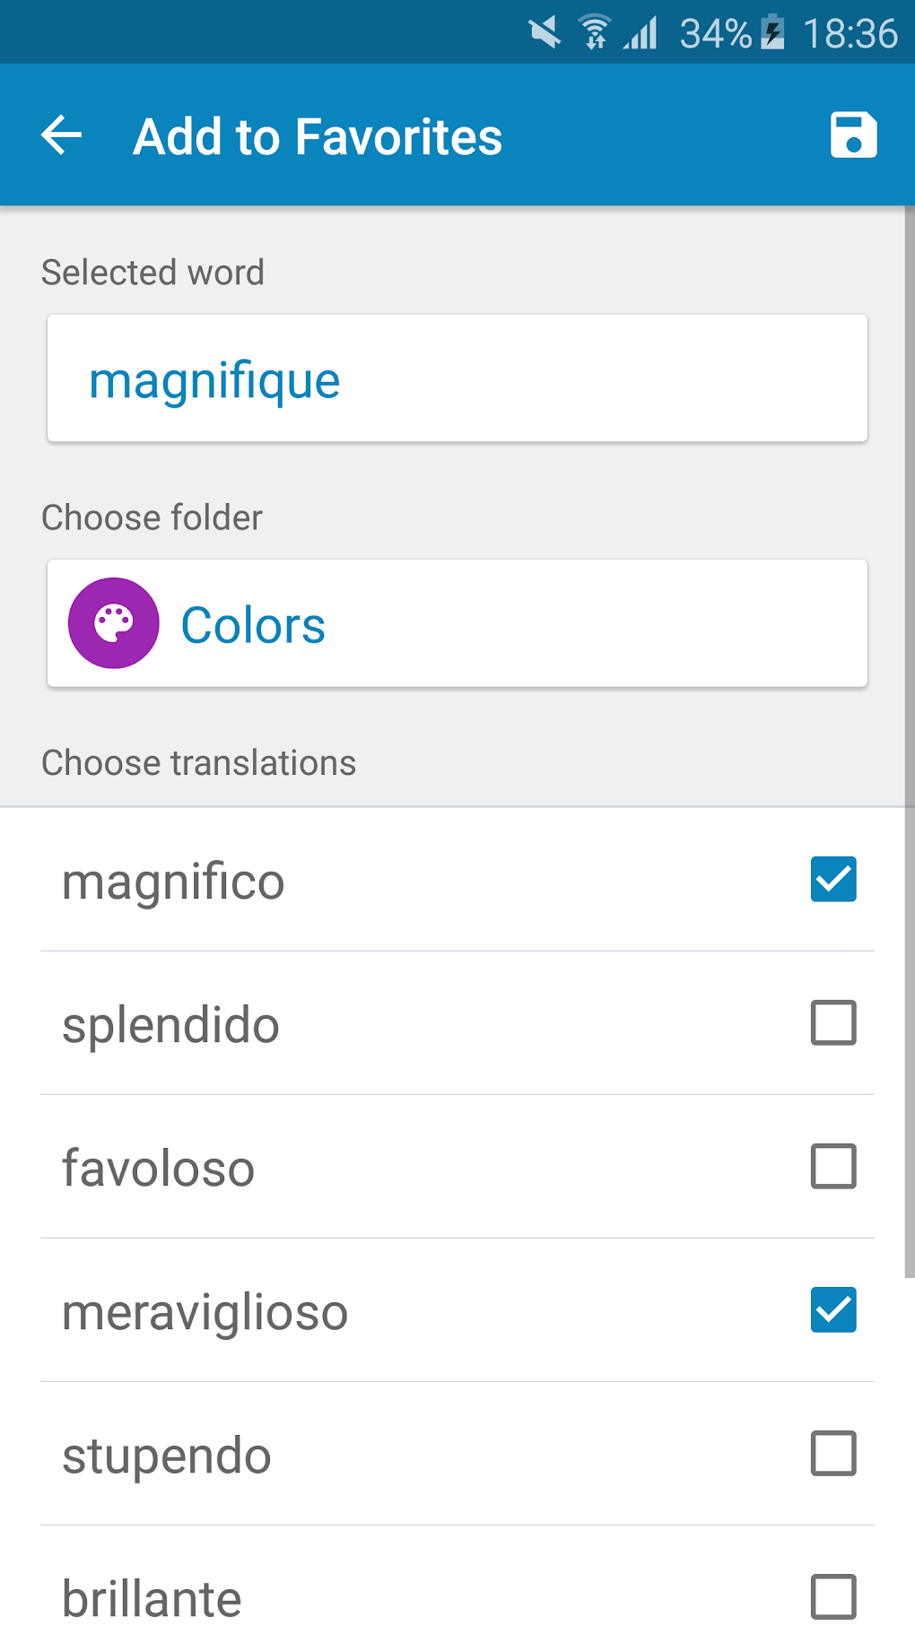Tick the stupendo checkbox
This screenshot has width=915, height=1626.
[x=833, y=1453]
